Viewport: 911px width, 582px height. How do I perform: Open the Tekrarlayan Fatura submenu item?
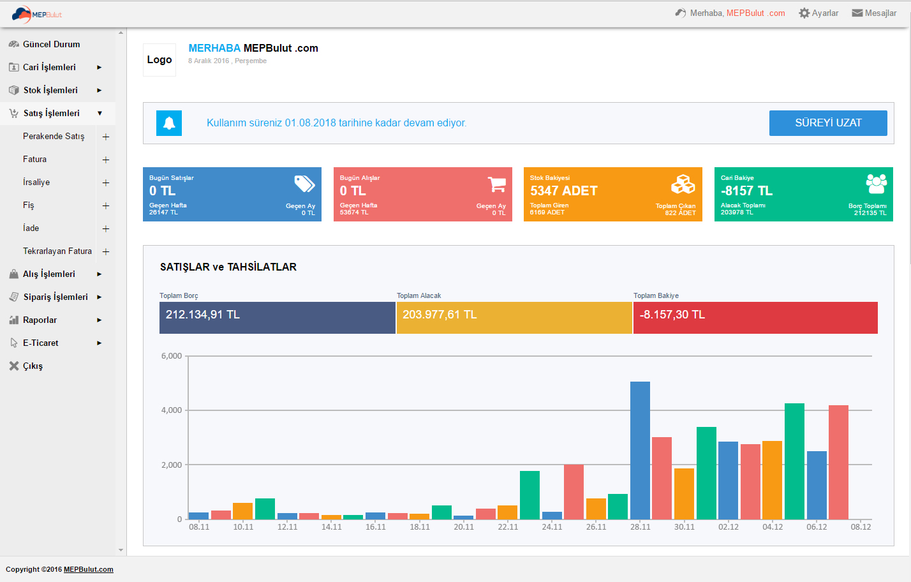[x=57, y=251]
